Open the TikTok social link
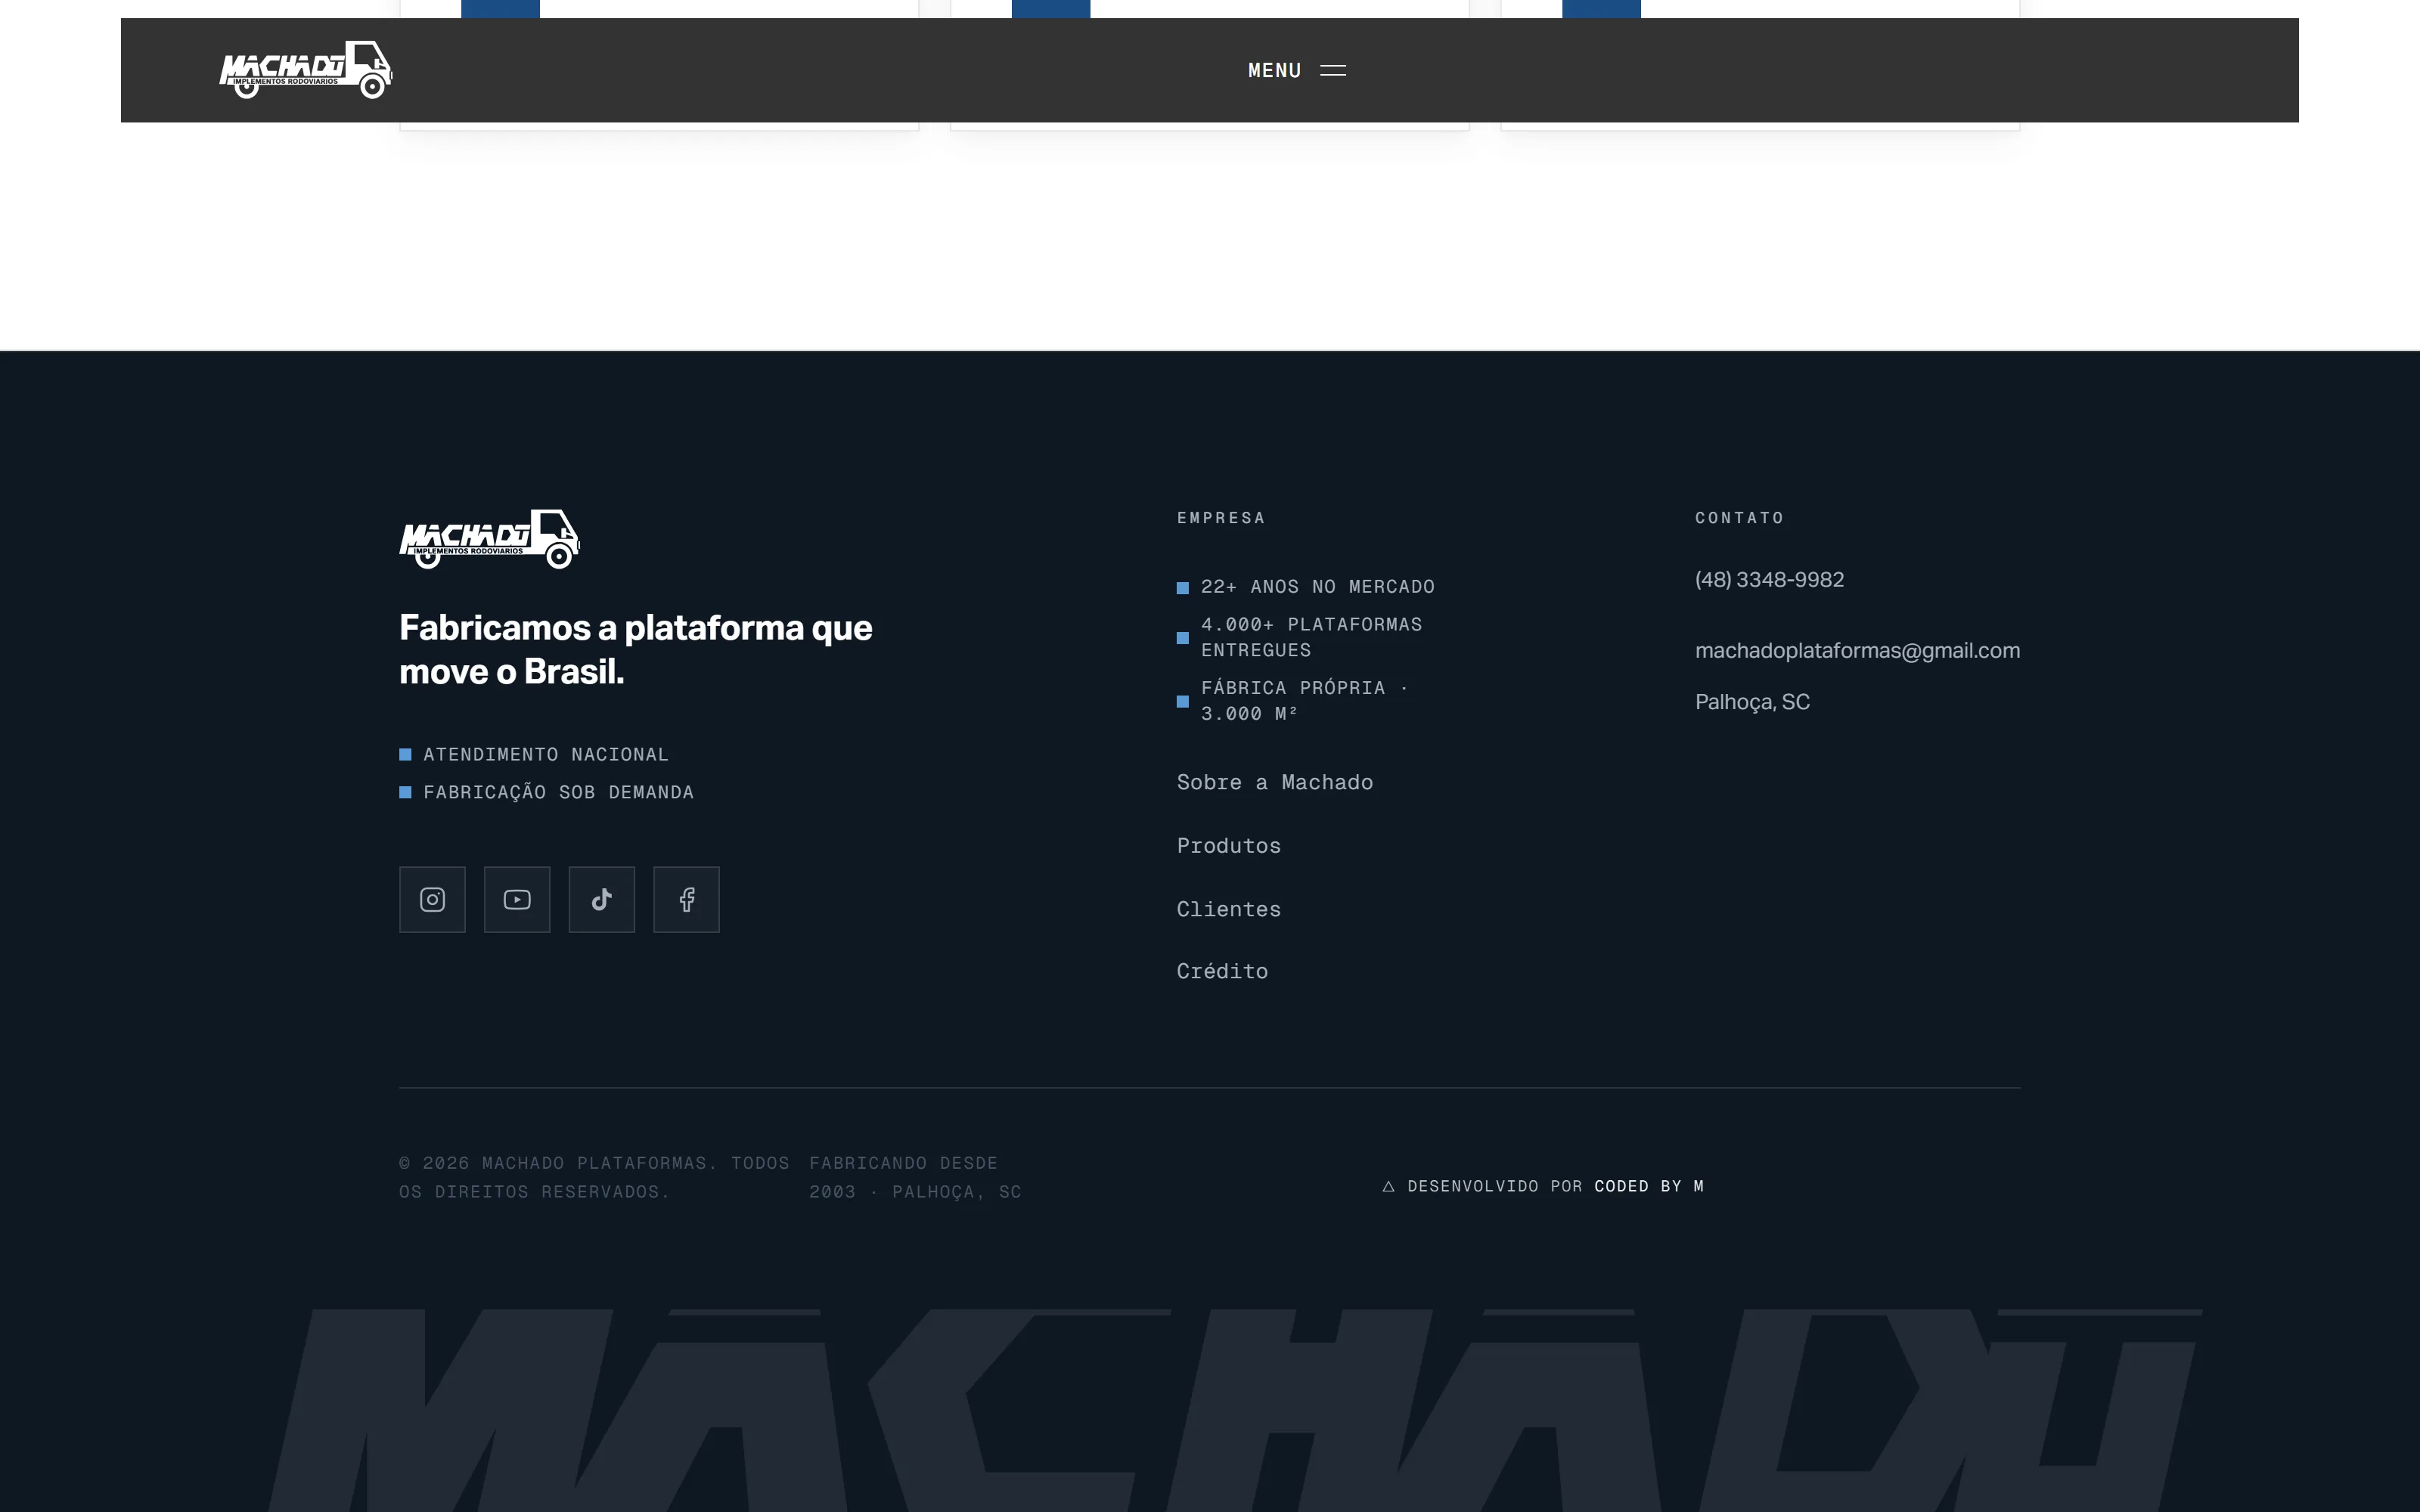Image resolution: width=2420 pixels, height=1512 pixels. click(602, 899)
